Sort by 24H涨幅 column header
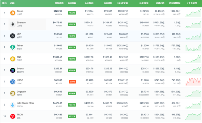This screenshot has width=202, height=123. [x=72, y=3]
